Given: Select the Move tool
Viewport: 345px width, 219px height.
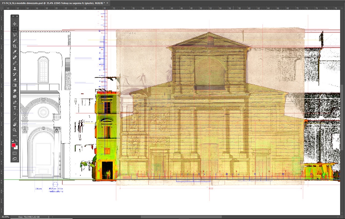Looking at the screenshot, I should point(15,24).
